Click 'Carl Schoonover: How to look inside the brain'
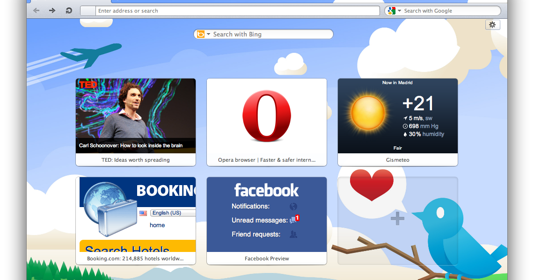Viewport: 534px width, 280px height. click(131, 145)
